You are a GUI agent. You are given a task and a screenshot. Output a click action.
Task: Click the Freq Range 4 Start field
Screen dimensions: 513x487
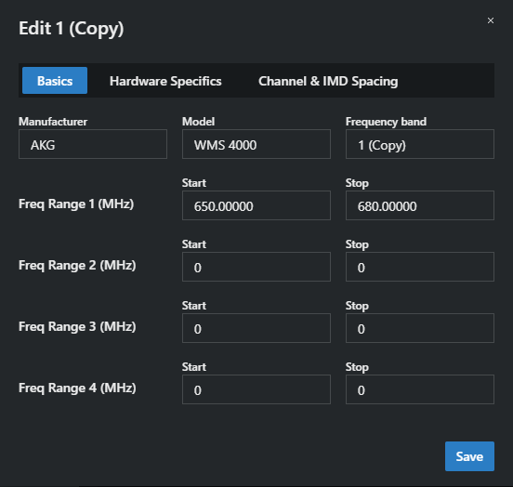tap(256, 389)
